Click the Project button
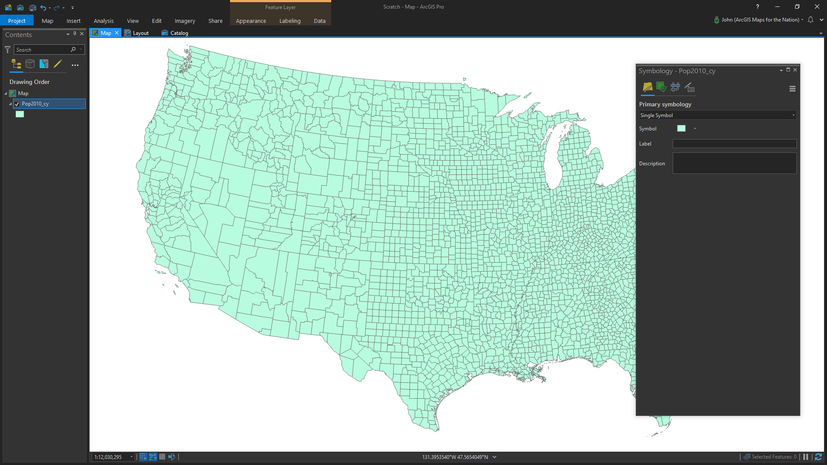Viewport: 827px width, 465px height. (x=17, y=21)
